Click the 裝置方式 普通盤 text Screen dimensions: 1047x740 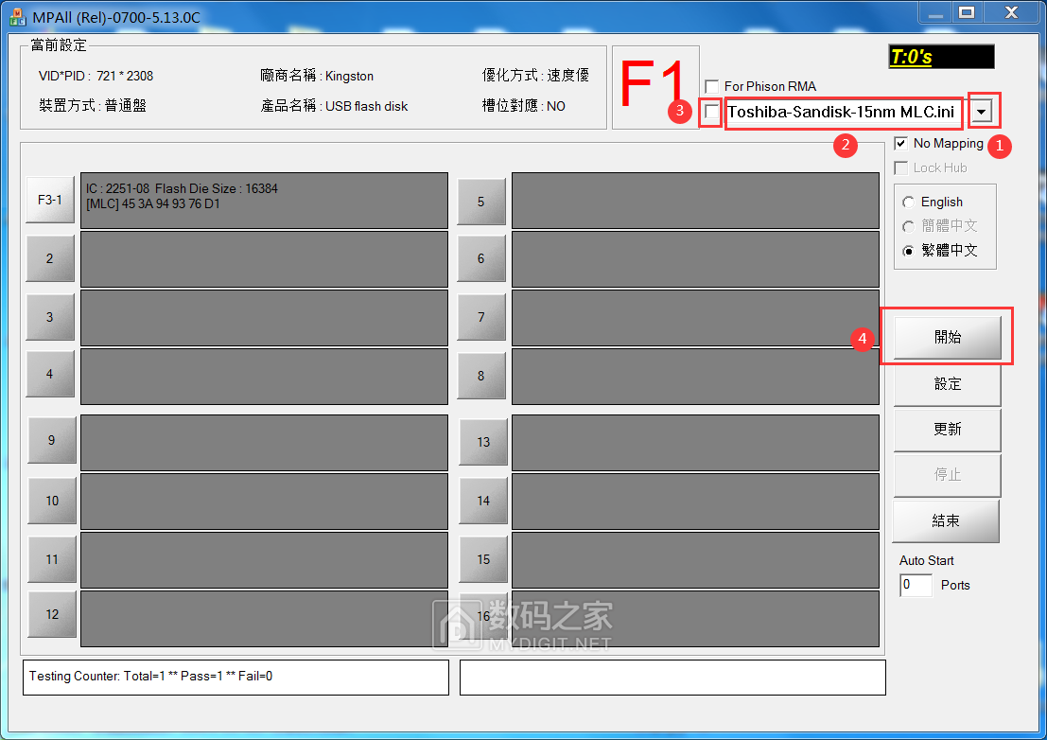point(92,106)
